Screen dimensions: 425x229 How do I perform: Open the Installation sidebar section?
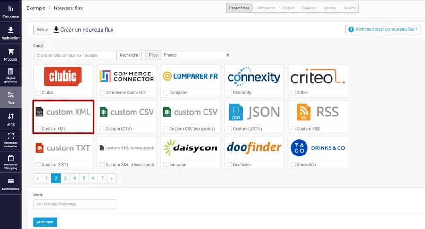pos(10,33)
